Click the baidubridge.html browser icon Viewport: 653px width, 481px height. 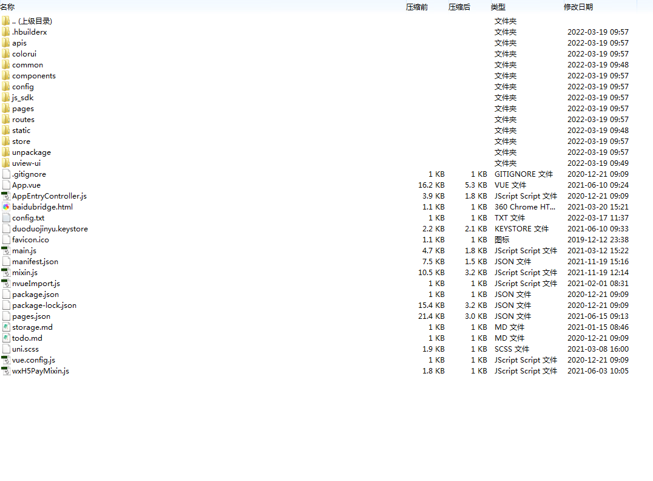pos(6,206)
